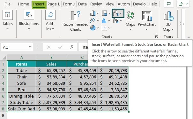Expand the combo chart dropdown arrow
Screen dimensions: 193x119
121,20
